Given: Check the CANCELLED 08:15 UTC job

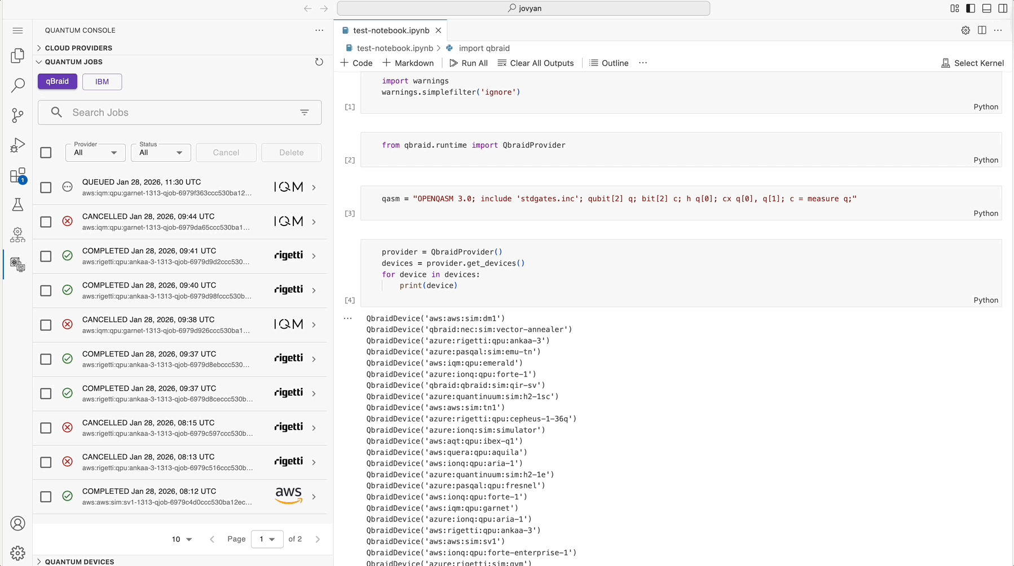Looking at the screenshot, I should (x=46, y=428).
